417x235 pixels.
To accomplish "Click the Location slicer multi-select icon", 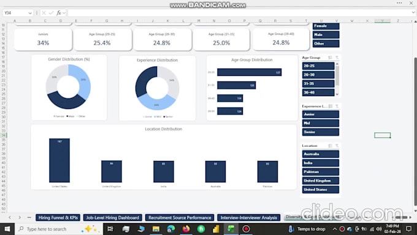I will pos(331,146).
